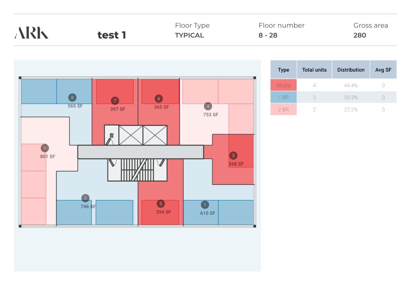Click the central gray corridor
Screen dimensions: 411x291
click(x=140, y=152)
